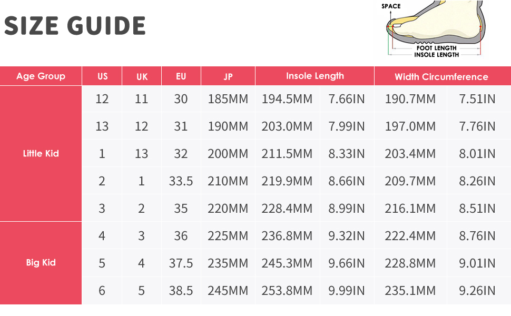This screenshot has height=316, width=511.
Task: Click EU size 33.5 cell
Action: (x=181, y=181)
